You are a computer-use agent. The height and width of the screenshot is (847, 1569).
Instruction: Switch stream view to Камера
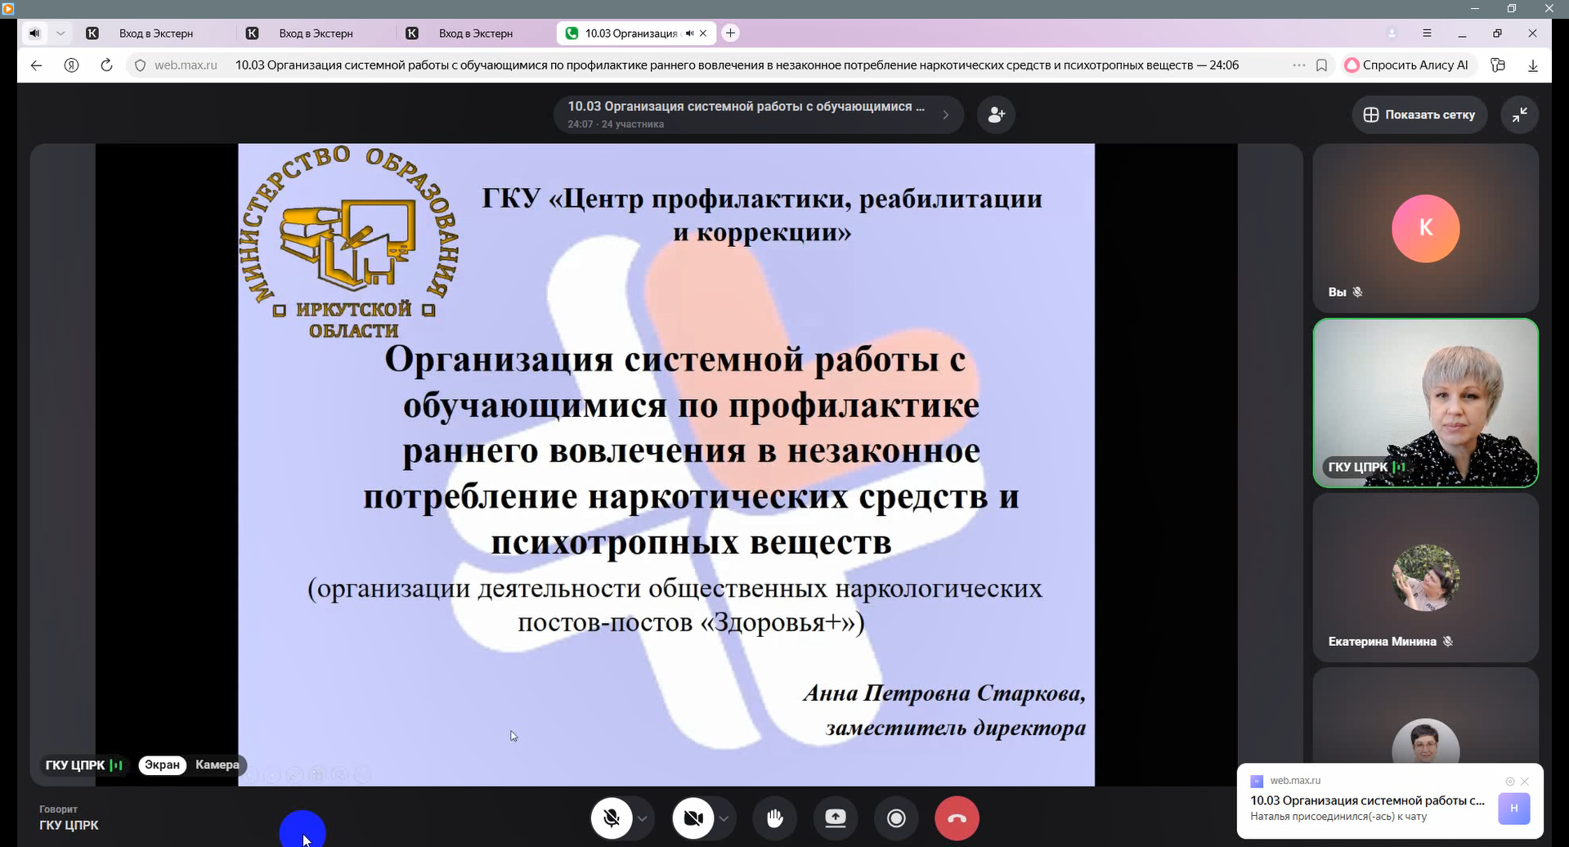(217, 764)
